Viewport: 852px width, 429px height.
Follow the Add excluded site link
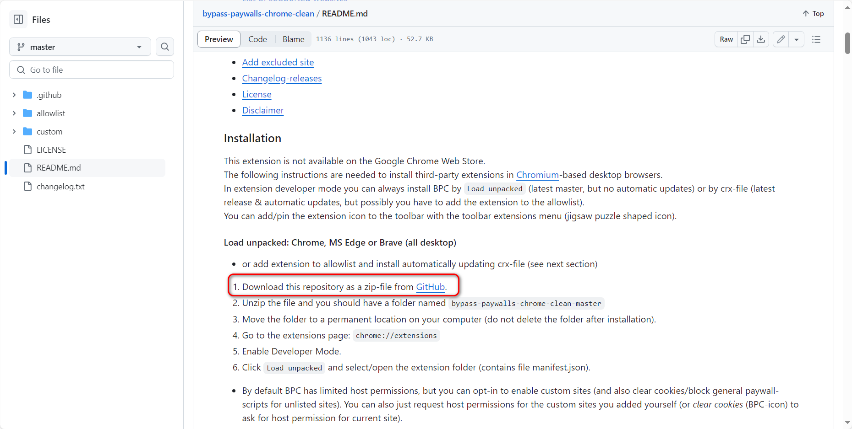point(278,62)
